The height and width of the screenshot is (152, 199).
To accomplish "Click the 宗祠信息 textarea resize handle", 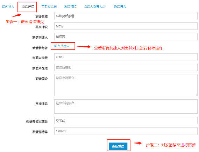I will point(196,112).
